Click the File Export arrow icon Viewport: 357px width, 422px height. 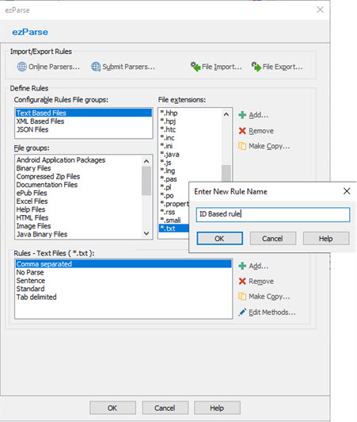(x=256, y=67)
